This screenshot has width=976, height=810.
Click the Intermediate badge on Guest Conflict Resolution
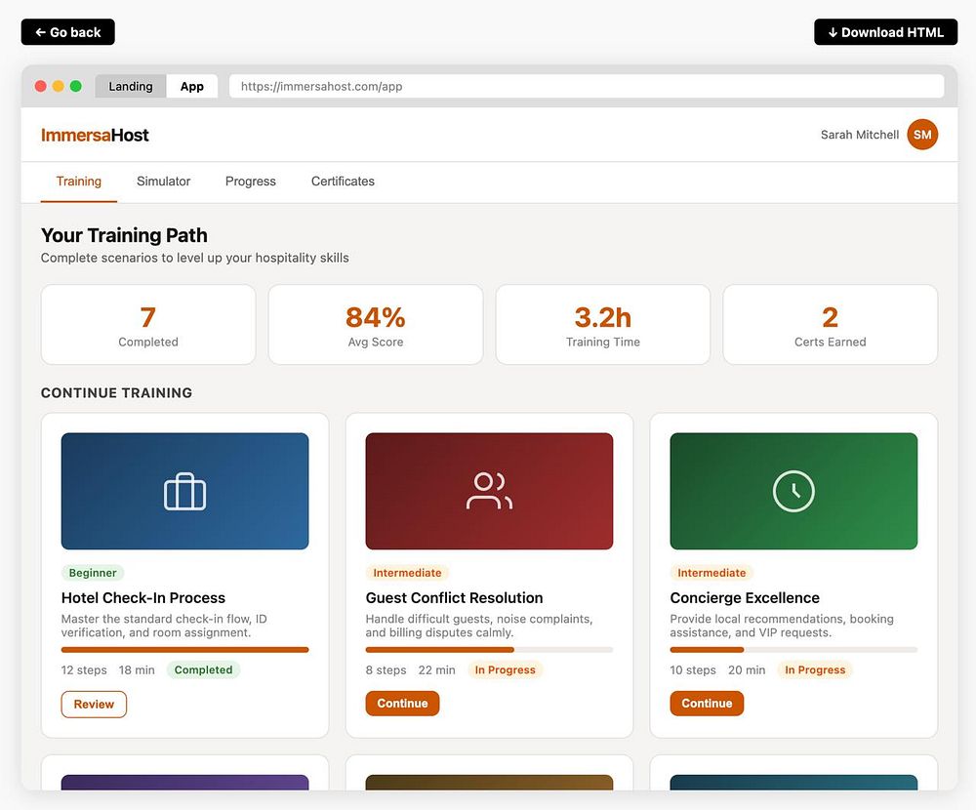(407, 573)
